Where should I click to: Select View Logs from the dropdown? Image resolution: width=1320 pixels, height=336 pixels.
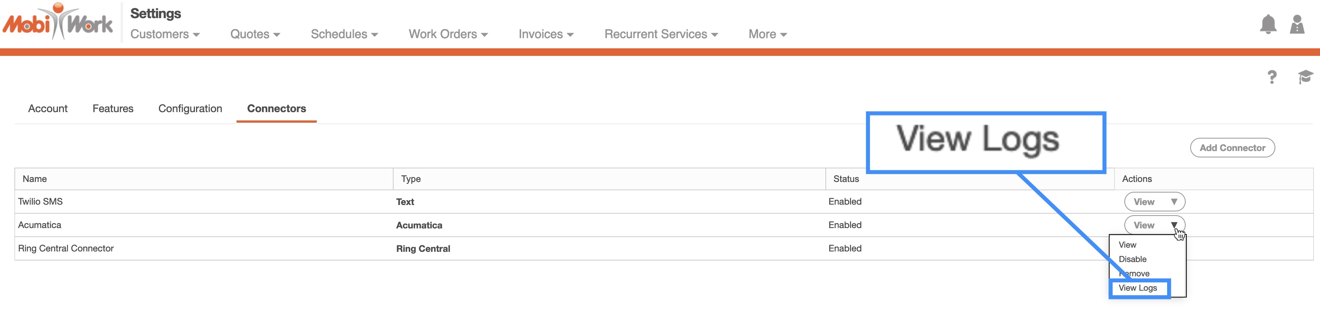[x=1138, y=288]
